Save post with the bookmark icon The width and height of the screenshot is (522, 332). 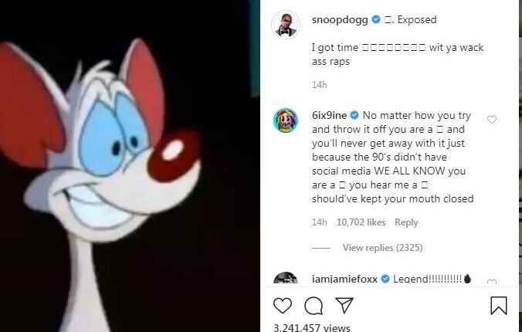click(x=499, y=306)
